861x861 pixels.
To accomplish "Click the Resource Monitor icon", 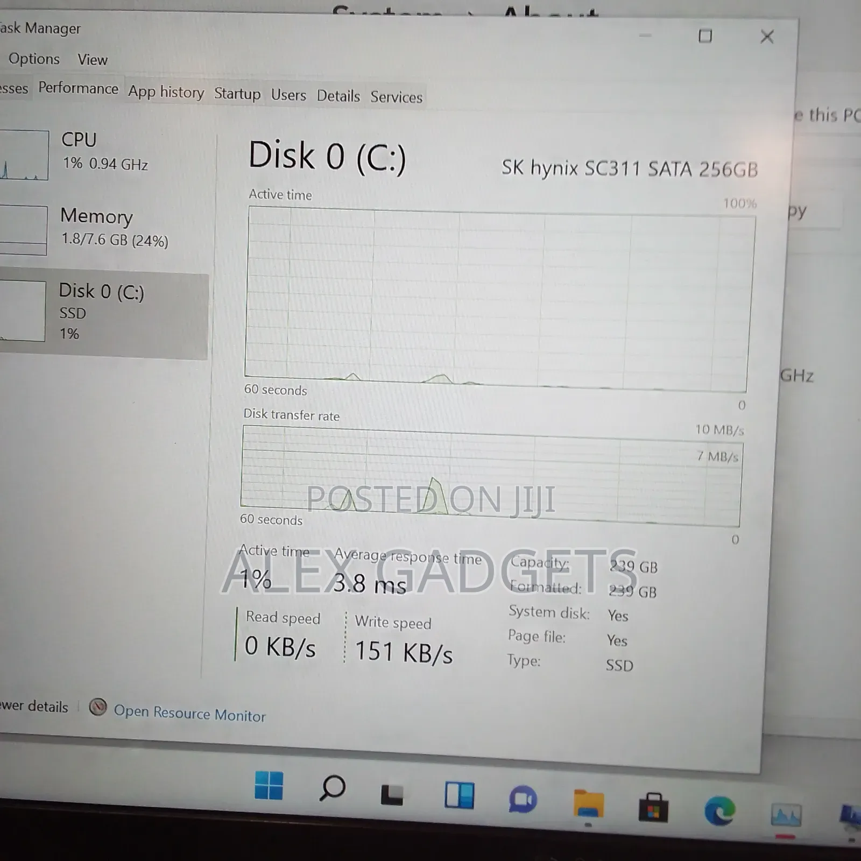I will [x=97, y=707].
